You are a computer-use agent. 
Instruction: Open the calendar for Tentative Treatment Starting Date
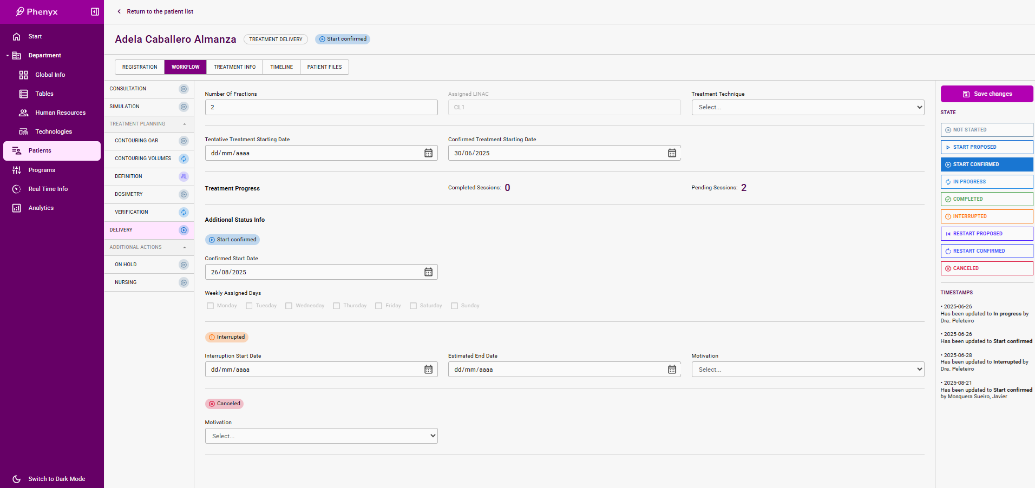click(428, 153)
